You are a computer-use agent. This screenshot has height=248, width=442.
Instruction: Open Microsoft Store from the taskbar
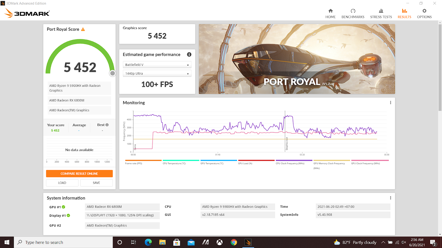pos(177,242)
